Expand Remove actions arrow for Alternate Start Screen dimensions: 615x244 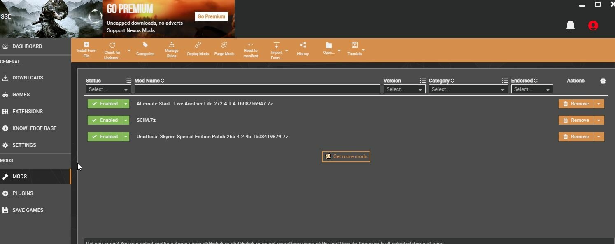pyautogui.click(x=599, y=104)
